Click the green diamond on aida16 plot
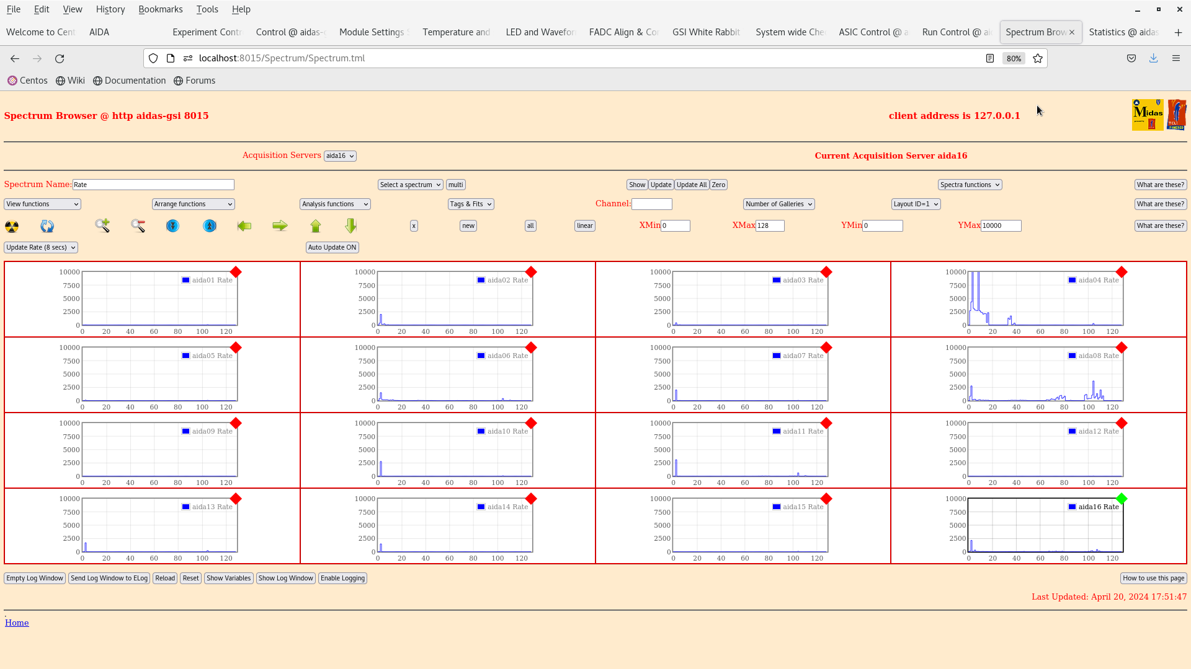Viewport: 1191px width, 669px height. [x=1121, y=499]
